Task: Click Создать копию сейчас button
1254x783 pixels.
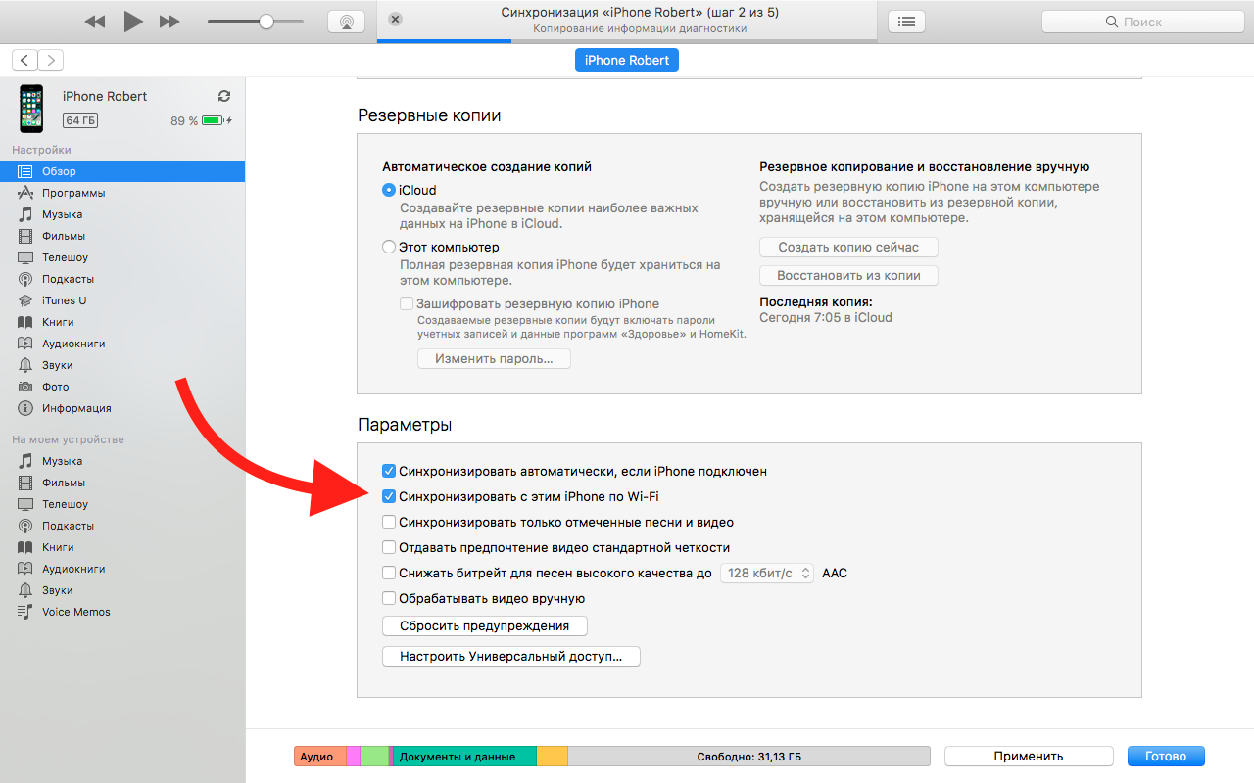Action: pos(848,247)
